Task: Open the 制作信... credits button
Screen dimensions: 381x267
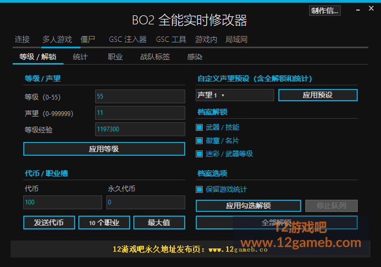Action: tap(324, 11)
